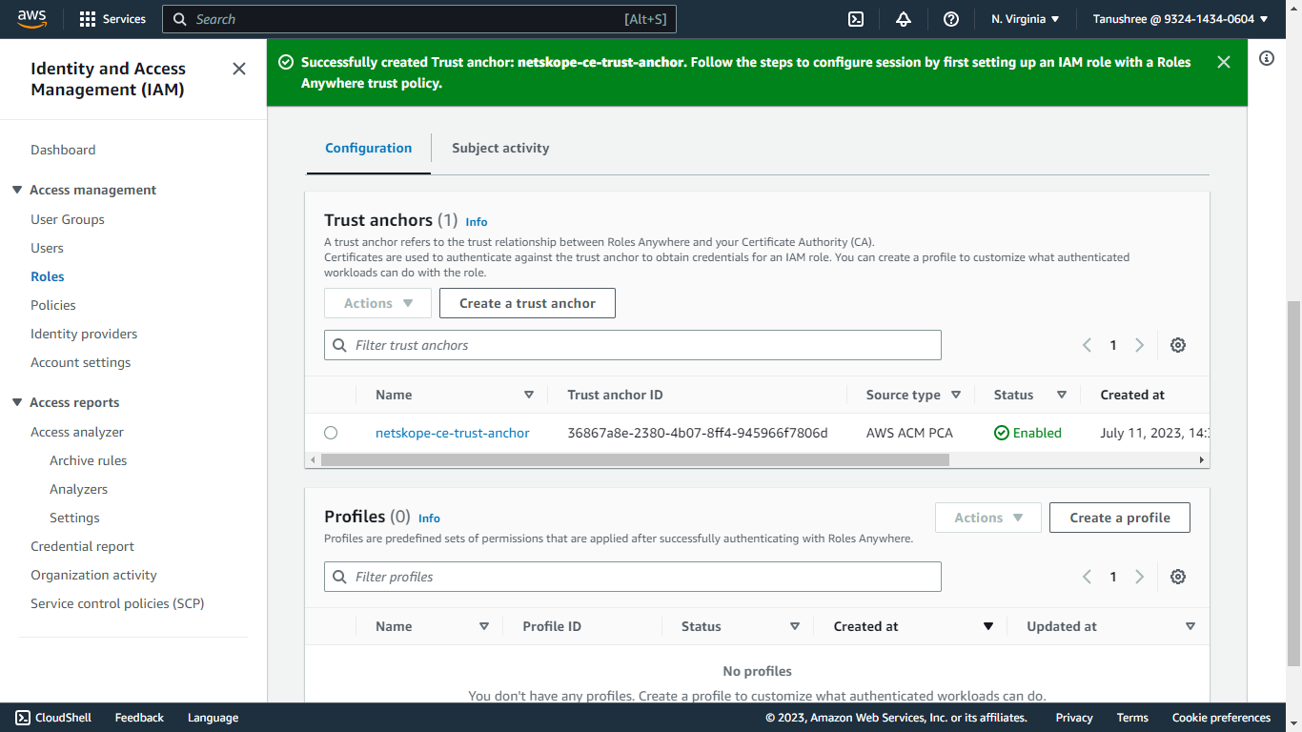Open Policies in the sidebar
The width and height of the screenshot is (1302, 732).
tap(53, 305)
